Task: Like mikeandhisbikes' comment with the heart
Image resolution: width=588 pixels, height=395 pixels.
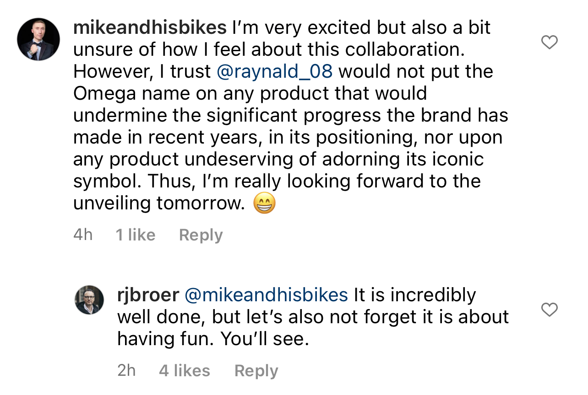Action: click(550, 43)
